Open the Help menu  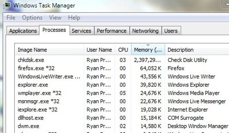coord(74,18)
